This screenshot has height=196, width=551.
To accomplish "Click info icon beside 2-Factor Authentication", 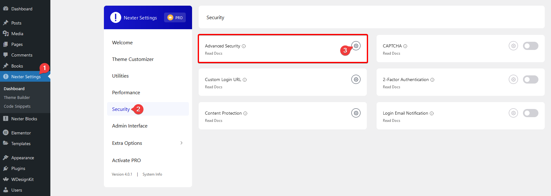I will (x=432, y=80).
